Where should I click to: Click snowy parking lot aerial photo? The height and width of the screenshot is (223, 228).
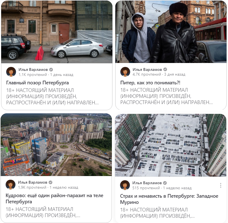171,145
